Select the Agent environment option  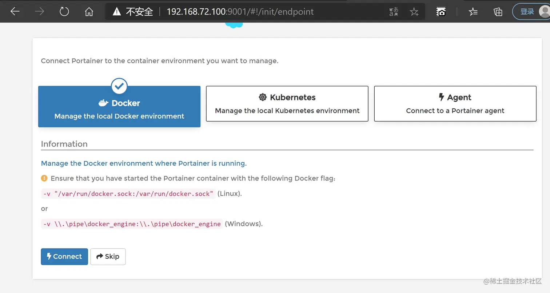click(455, 104)
